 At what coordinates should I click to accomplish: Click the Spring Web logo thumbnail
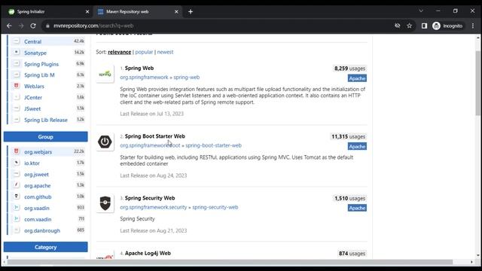pos(105,74)
